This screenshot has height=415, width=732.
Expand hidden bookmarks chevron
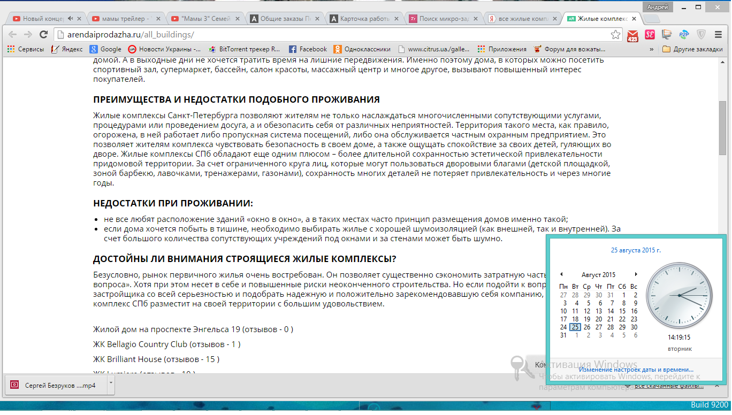(651, 49)
